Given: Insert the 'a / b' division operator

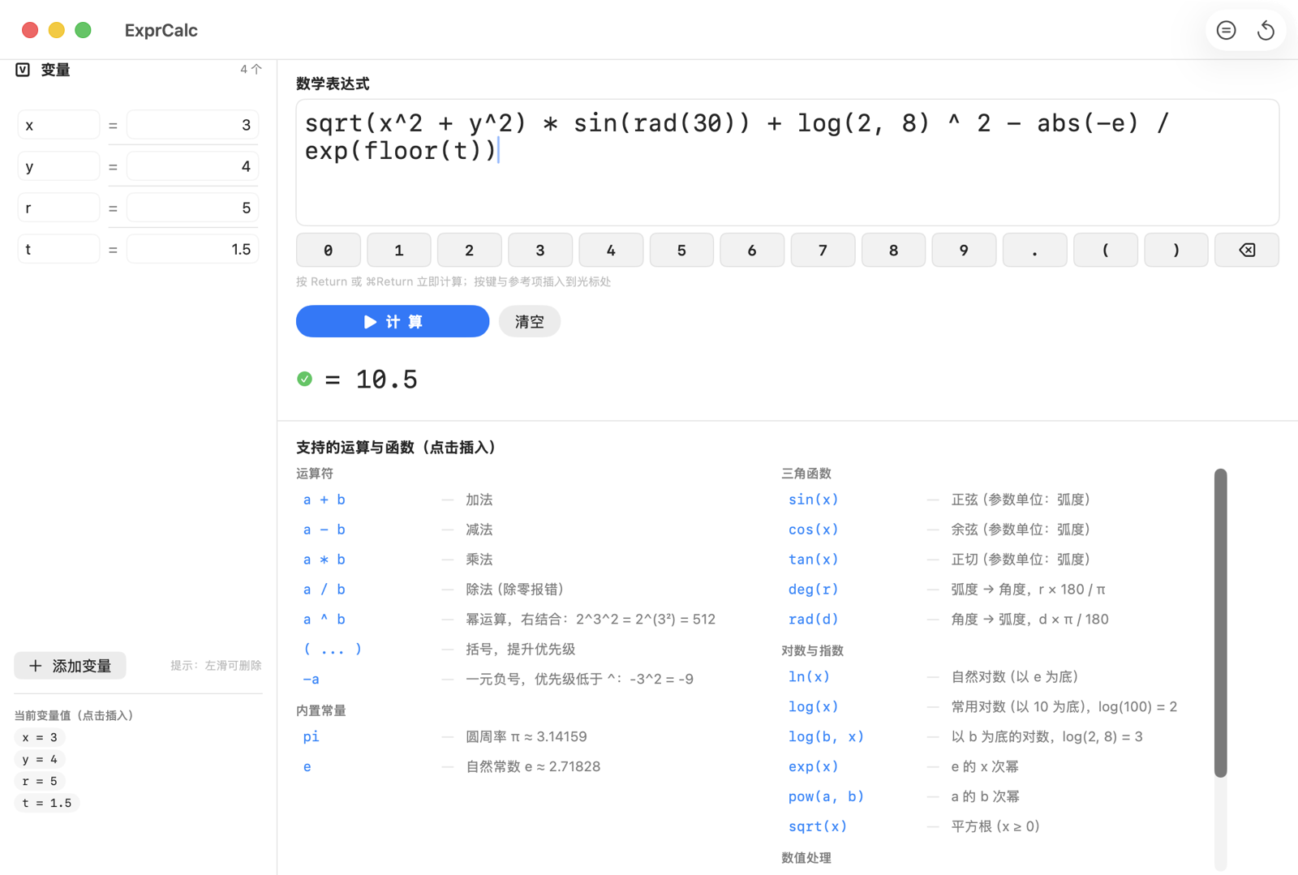Looking at the screenshot, I should pyautogui.click(x=324, y=590).
